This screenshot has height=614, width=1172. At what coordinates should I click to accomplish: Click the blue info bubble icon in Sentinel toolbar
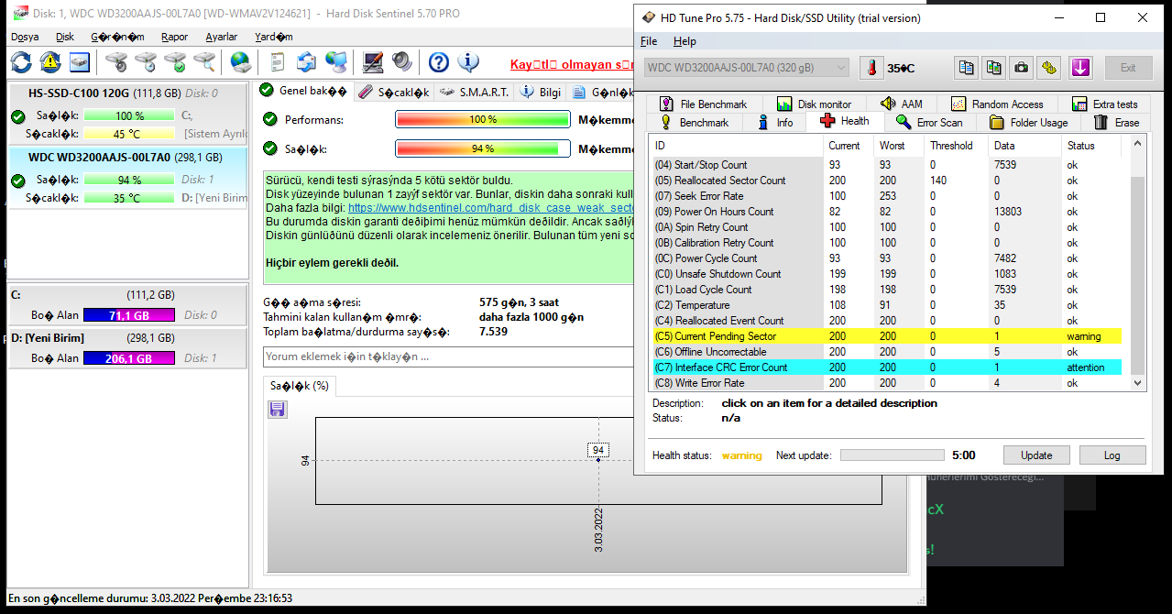pyautogui.click(x=468, y=62)
